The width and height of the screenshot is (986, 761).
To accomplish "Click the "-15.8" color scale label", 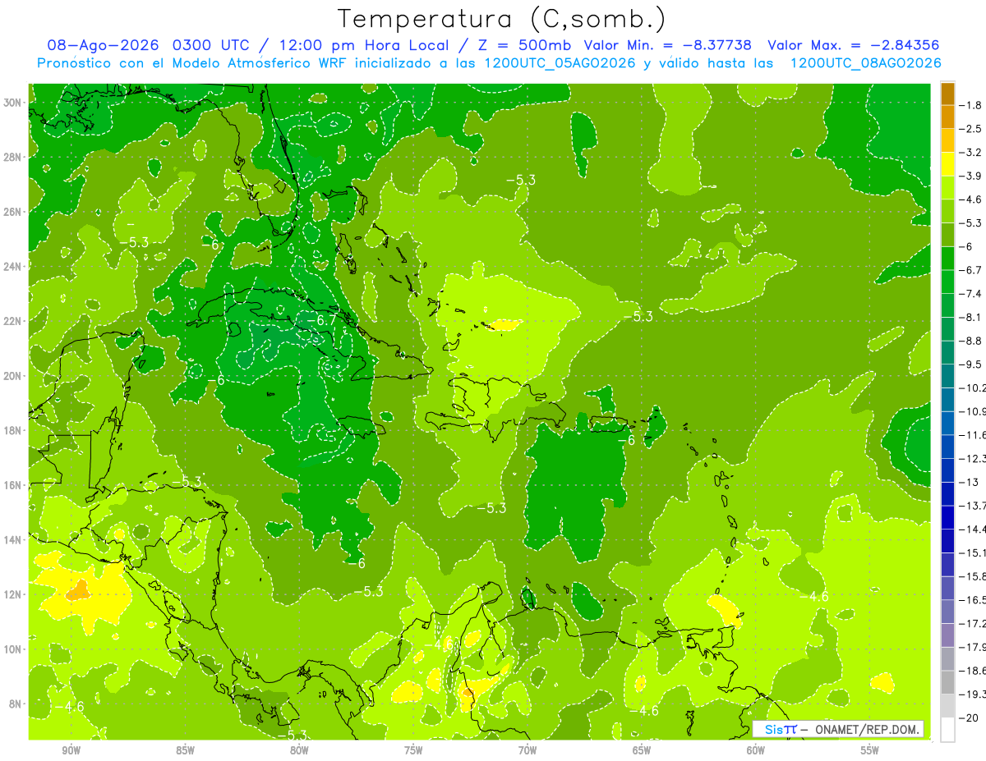I will pyautogui.click(x=973, y=576).
